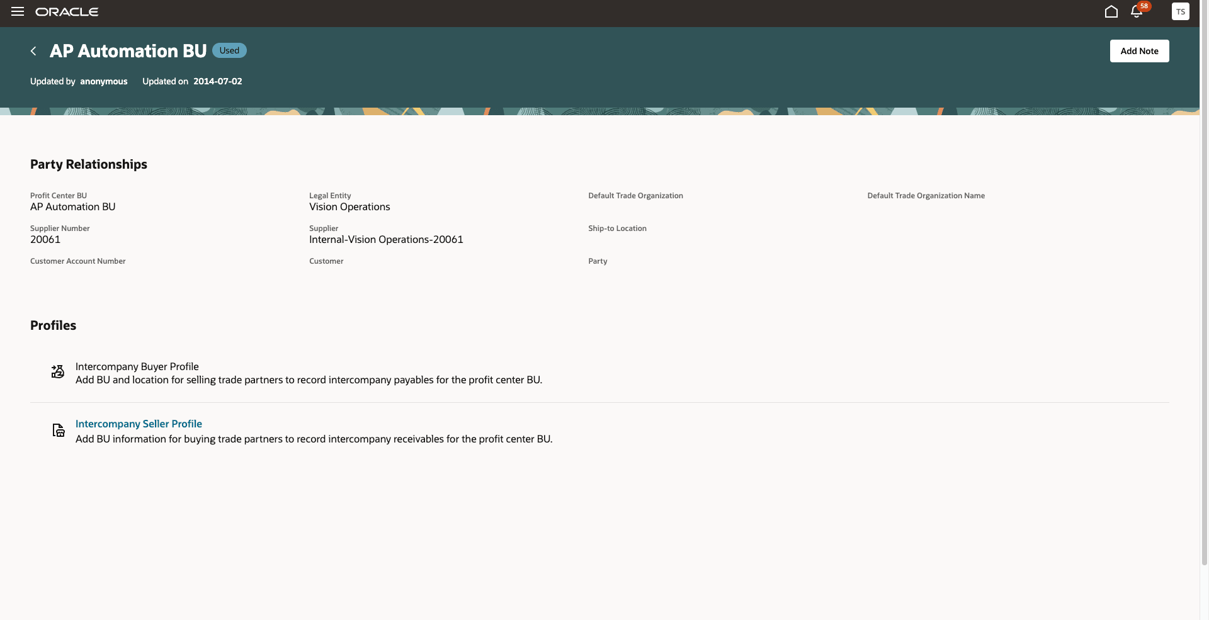Click the Profiles section heading

click(53, 325)
